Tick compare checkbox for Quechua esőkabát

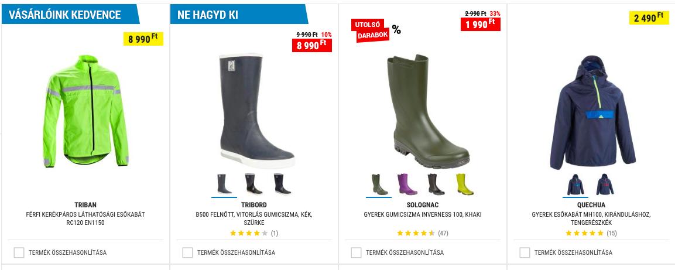click(525, 253)
